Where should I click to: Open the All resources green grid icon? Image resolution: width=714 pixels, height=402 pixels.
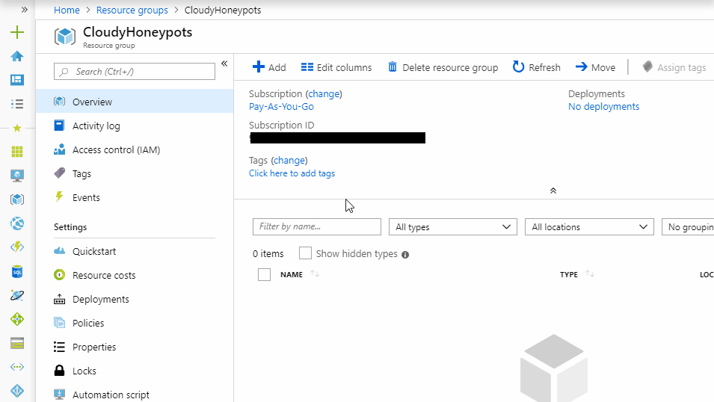[x=17, y=152]
